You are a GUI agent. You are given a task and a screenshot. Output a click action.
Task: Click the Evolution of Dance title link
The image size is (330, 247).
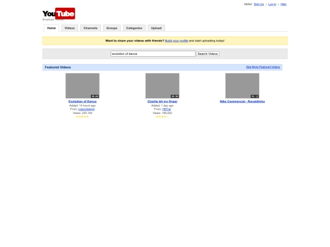[82, 101]
